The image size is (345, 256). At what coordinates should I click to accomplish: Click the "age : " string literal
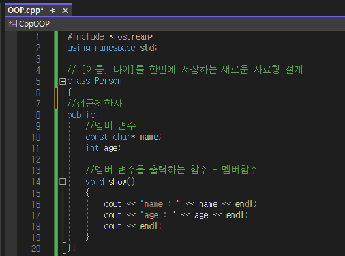click(158, 215)
